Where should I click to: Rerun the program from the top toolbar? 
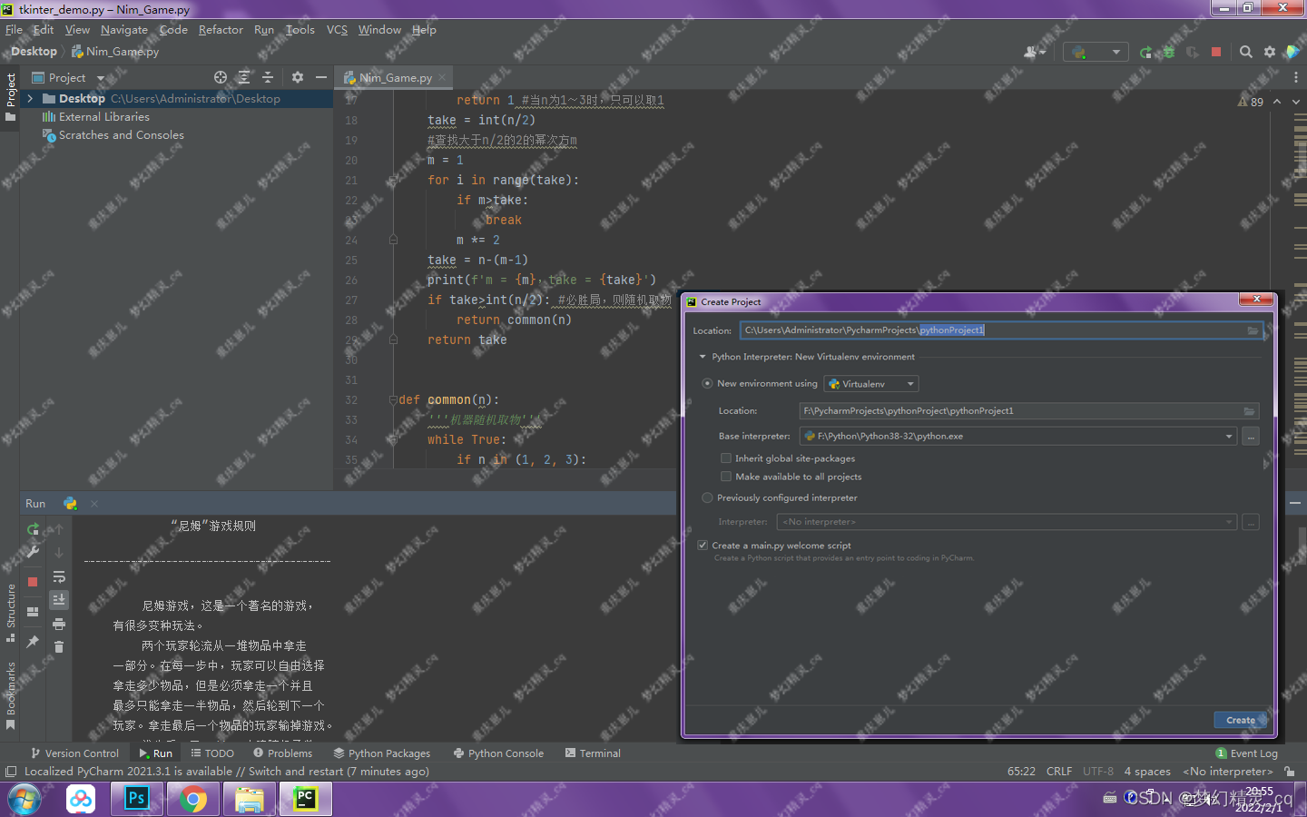[x=1145, y=52]
